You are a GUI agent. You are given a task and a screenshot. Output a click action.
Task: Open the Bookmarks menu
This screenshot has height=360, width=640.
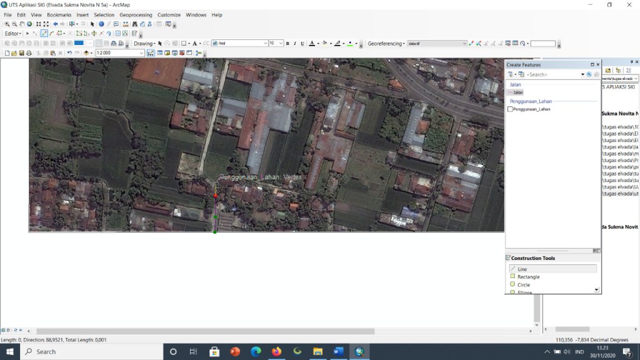click(59, 15)
